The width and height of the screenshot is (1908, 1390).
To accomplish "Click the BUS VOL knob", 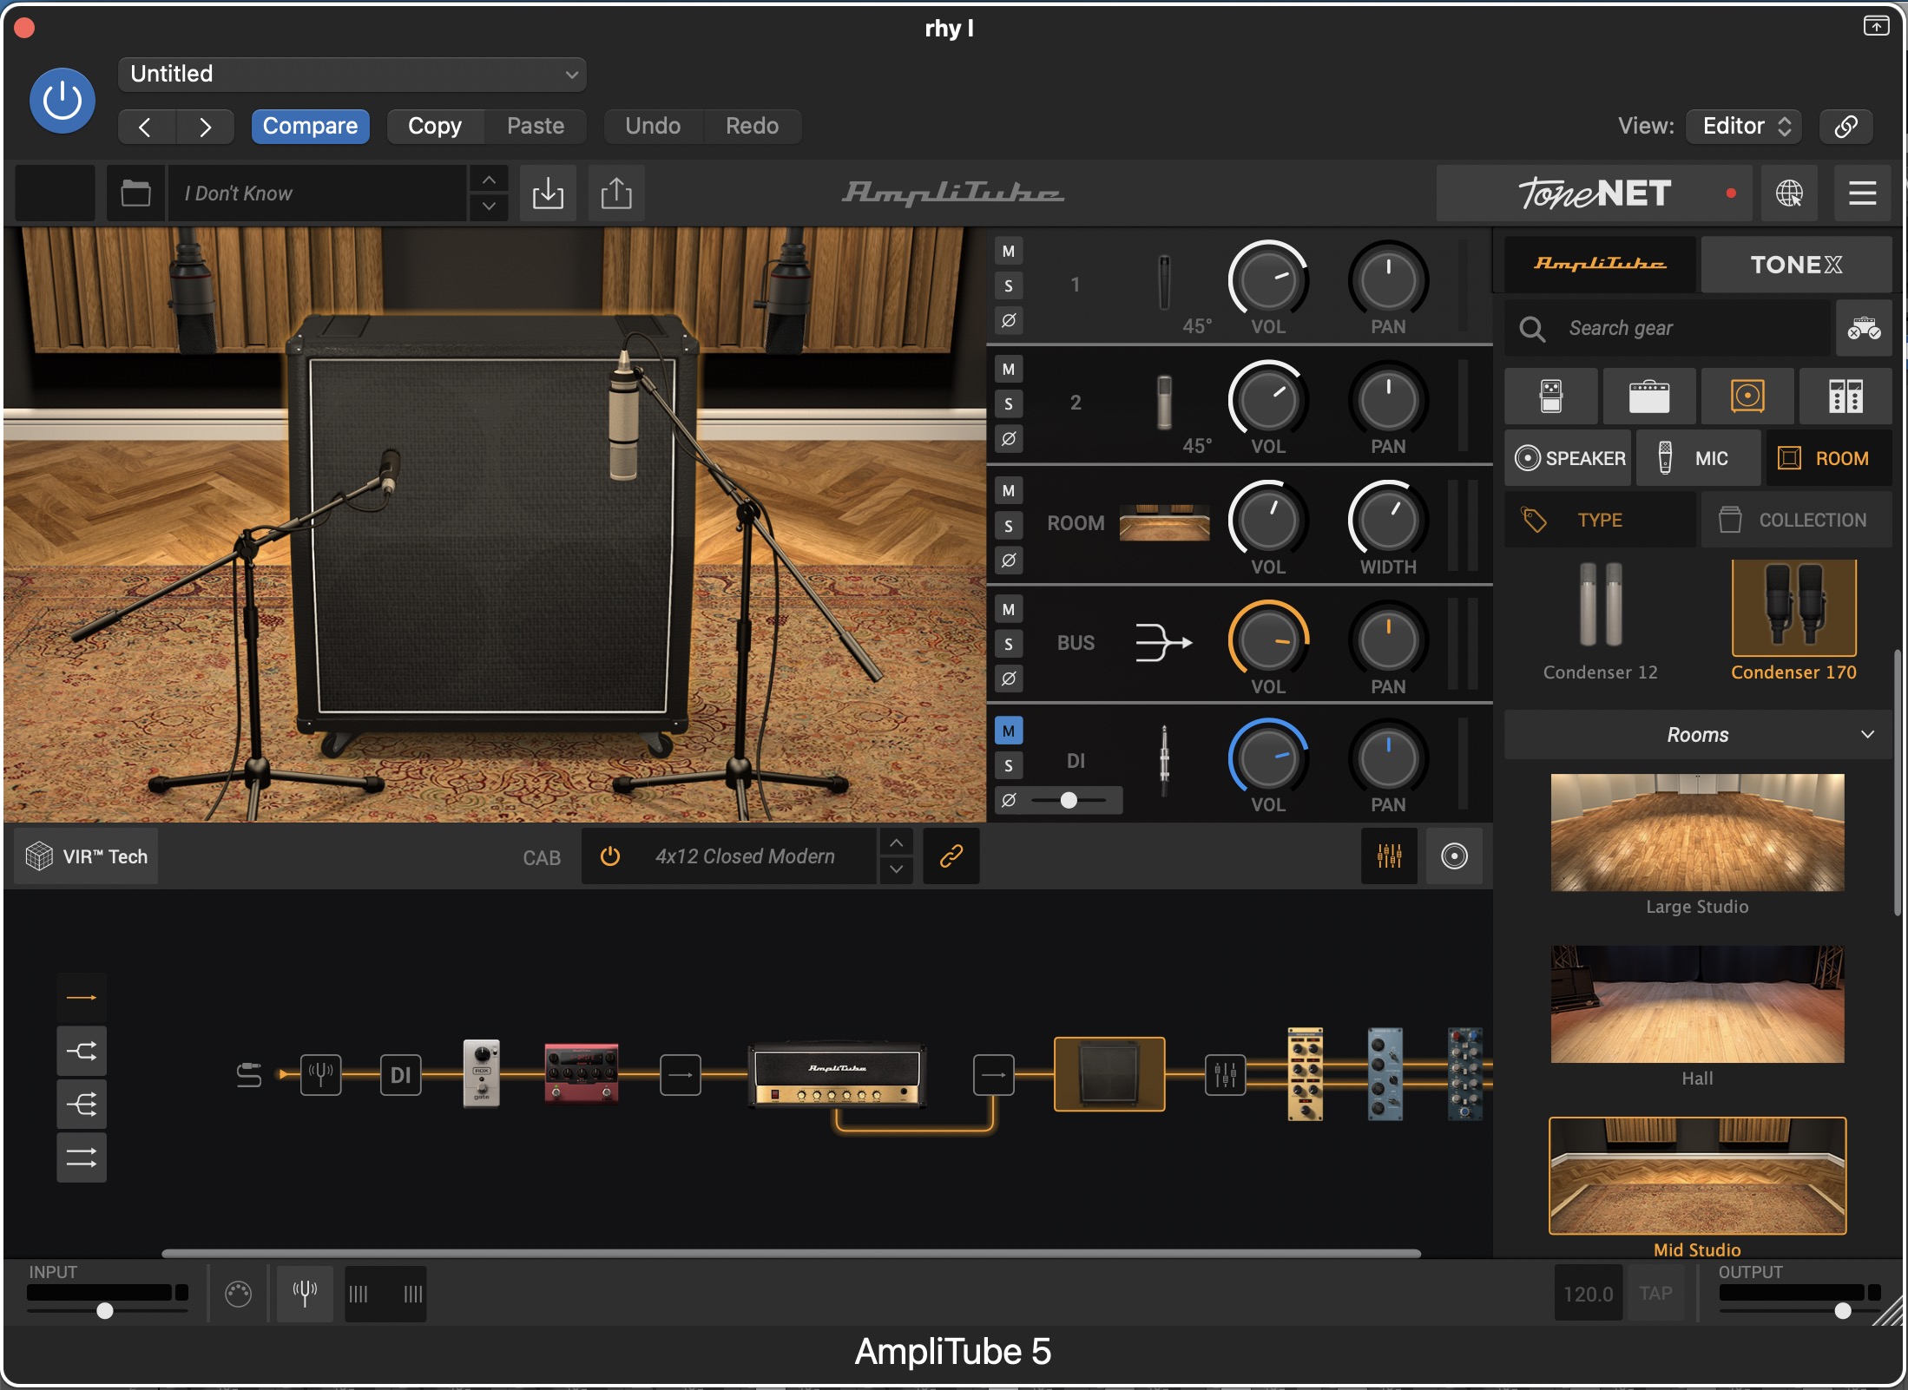I will 1268,640.
